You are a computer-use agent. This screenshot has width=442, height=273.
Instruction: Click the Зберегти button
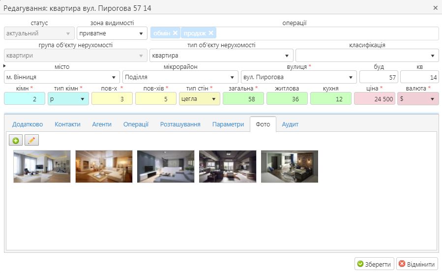(374, 264)
